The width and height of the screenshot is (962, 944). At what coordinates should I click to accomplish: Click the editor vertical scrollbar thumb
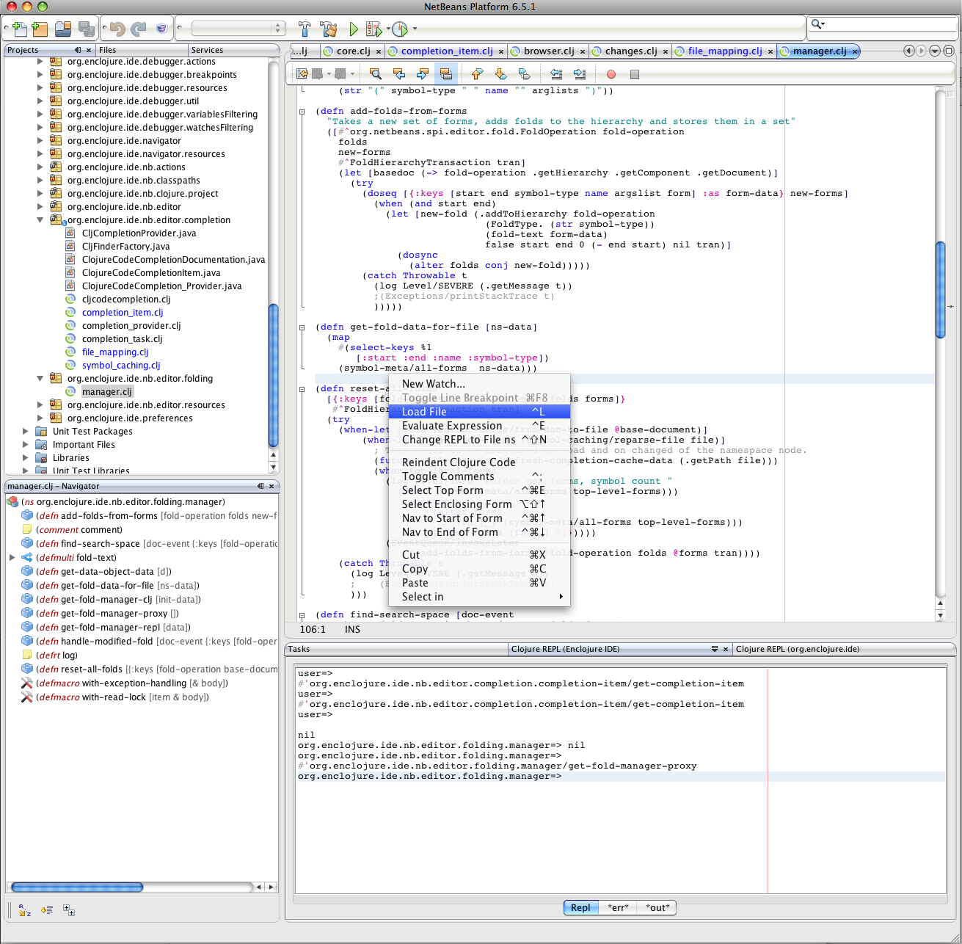coord(941,289)
